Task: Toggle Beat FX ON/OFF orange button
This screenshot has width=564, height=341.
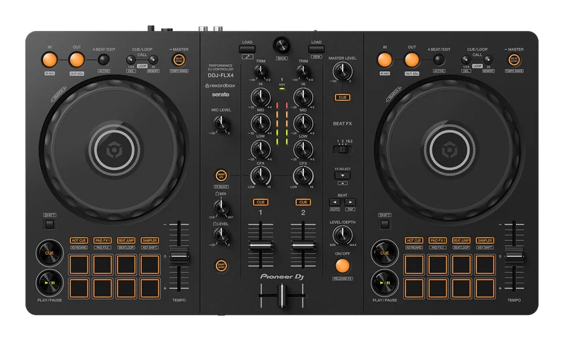Action: point(343,266)
